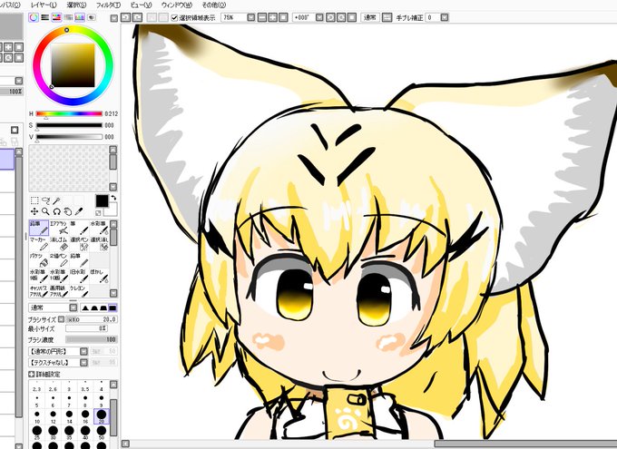Expand the 詳細設定 advanced settings section

pos(32,375)
